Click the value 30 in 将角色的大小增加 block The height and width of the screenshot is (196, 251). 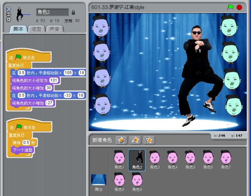click(49, 88)
